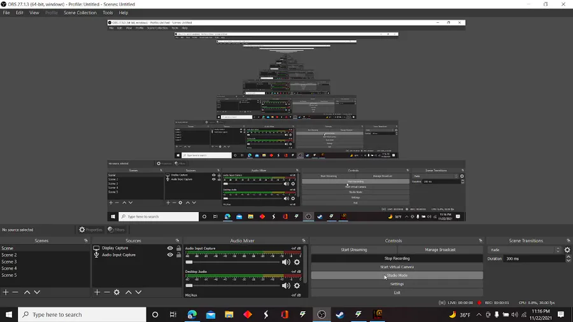
Task: Undock the Sources panel
Action: 177,241
